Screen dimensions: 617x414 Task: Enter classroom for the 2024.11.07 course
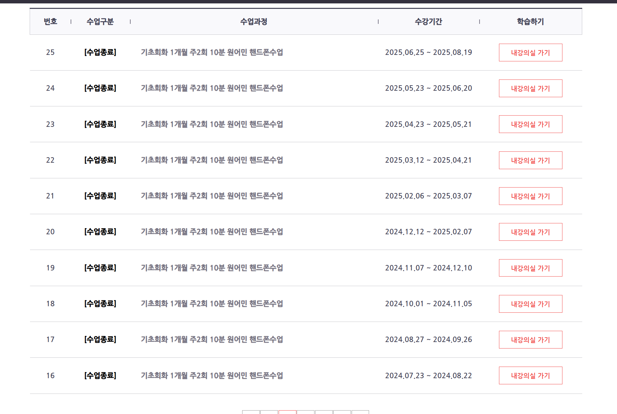point(530,268)
